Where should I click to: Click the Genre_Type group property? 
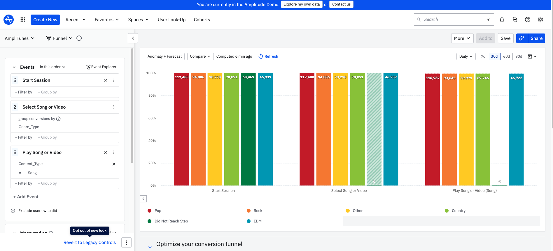[29, 127]
